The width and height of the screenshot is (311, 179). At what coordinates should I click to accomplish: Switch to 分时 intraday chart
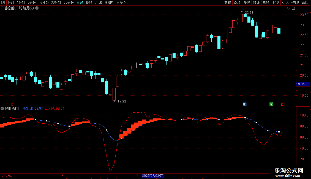click(11, 2)
